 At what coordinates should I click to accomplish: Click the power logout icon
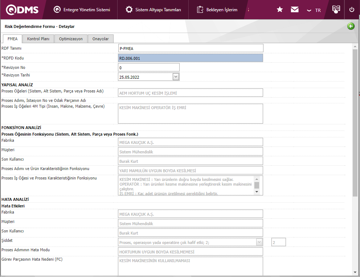(x=352, y=10)
